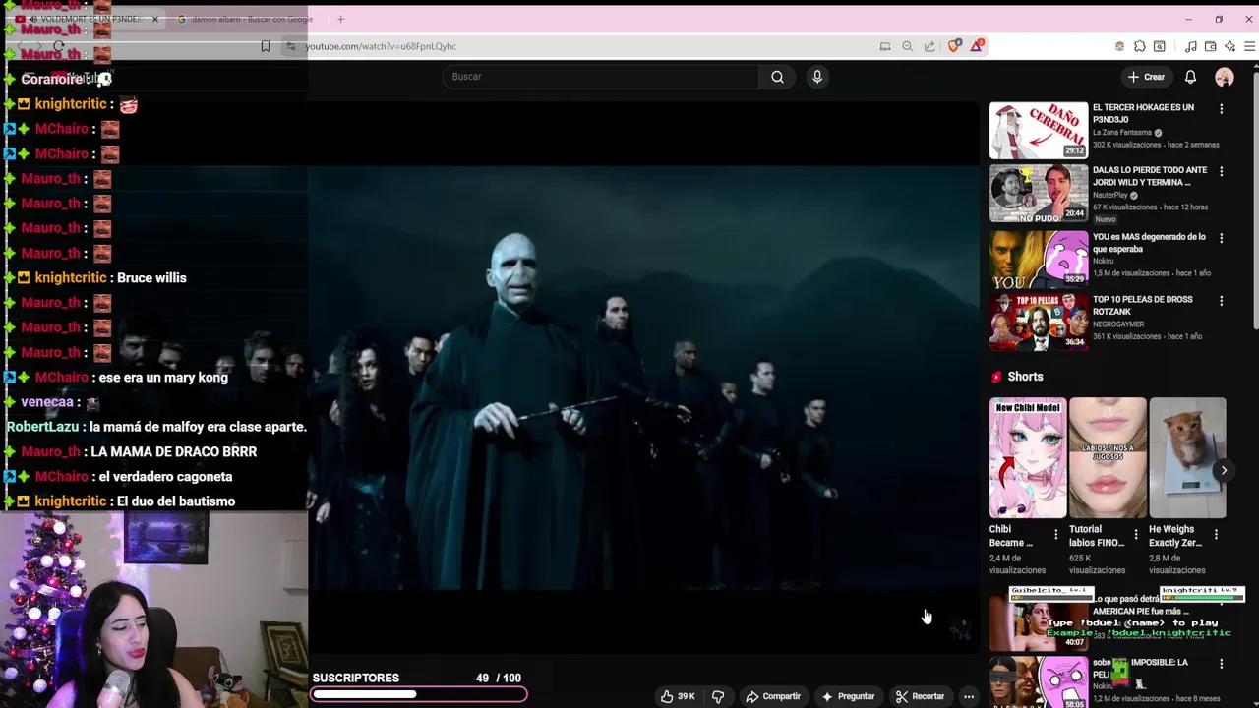
Task: Click the browser extension avatar icon
Action: coord(1119,46)
